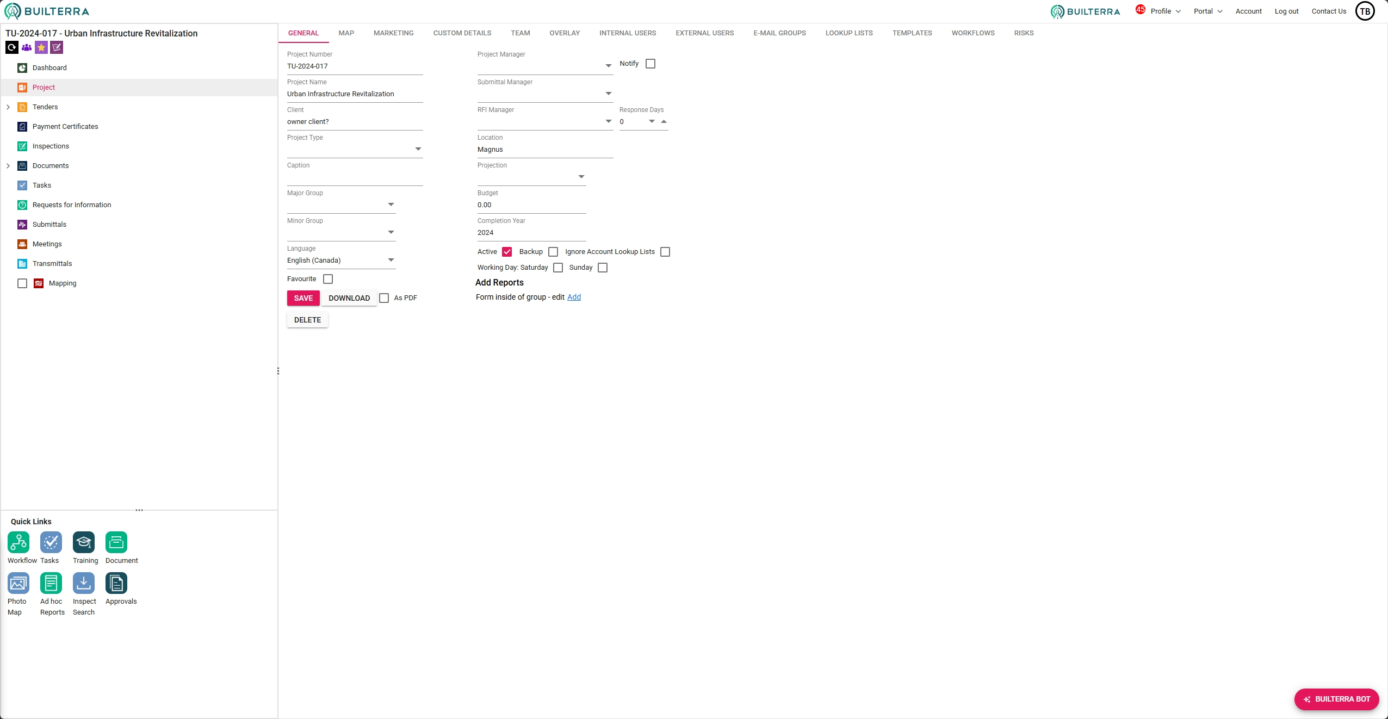
Task: Enable the Notify checkbox
Action: click(650, 64)
